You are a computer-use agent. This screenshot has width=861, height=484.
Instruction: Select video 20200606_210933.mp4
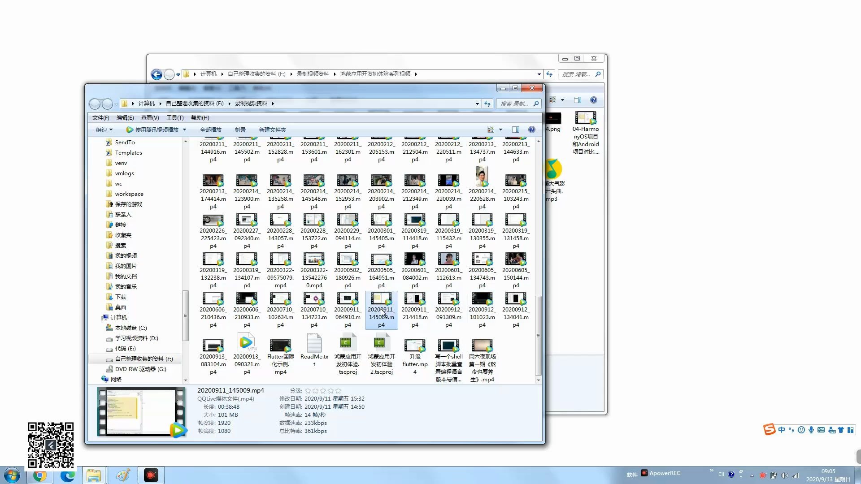[247, 310]
